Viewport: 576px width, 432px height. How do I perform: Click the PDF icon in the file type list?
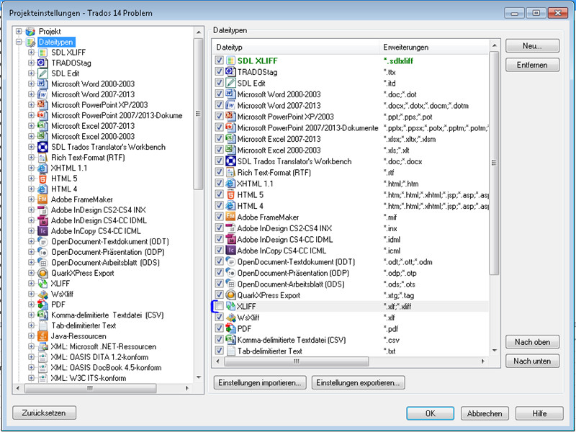pos(230,328)
